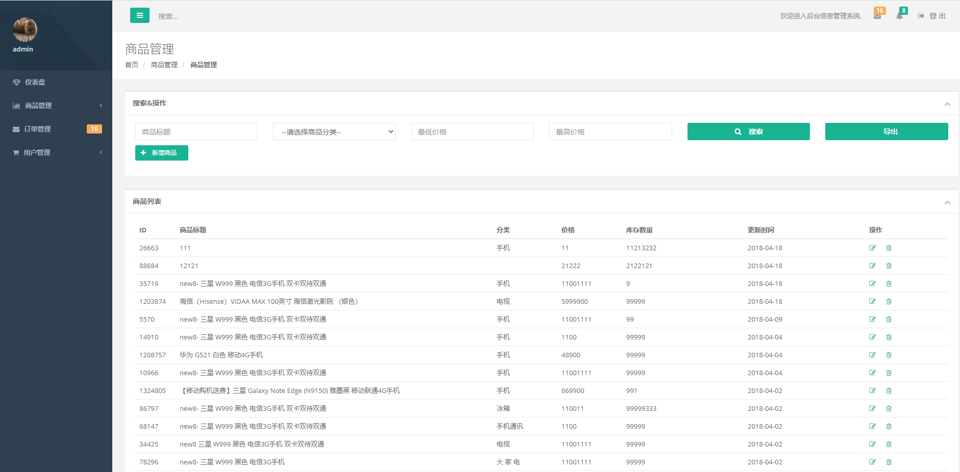Expand the 用户管理 sidebar menu
This screenshot has width=960, height=472.
click(x=56, y=152)
